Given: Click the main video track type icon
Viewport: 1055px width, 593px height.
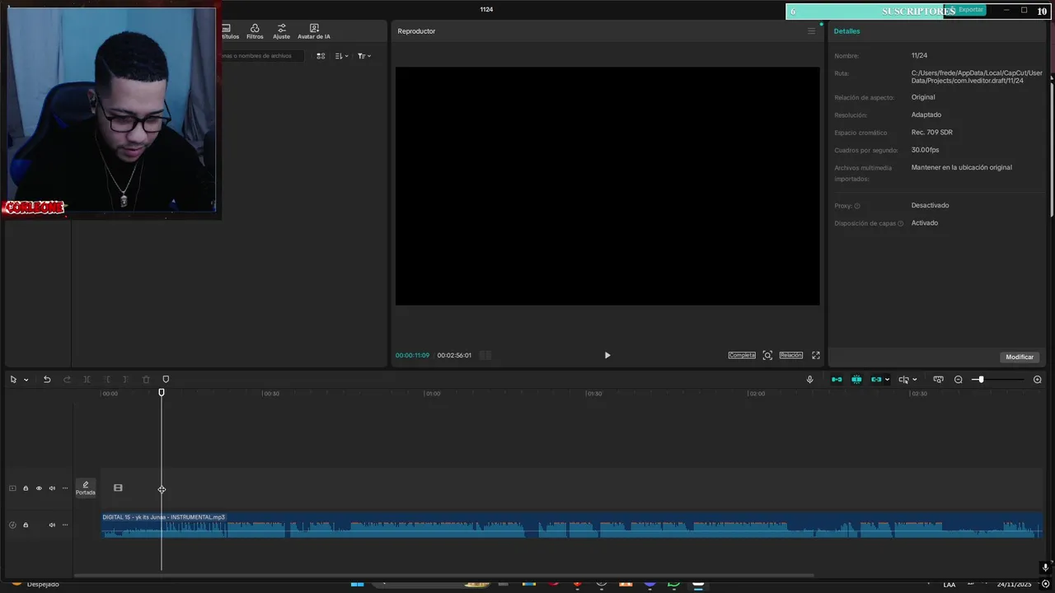Looking at the screenshot, I should 12,488.
